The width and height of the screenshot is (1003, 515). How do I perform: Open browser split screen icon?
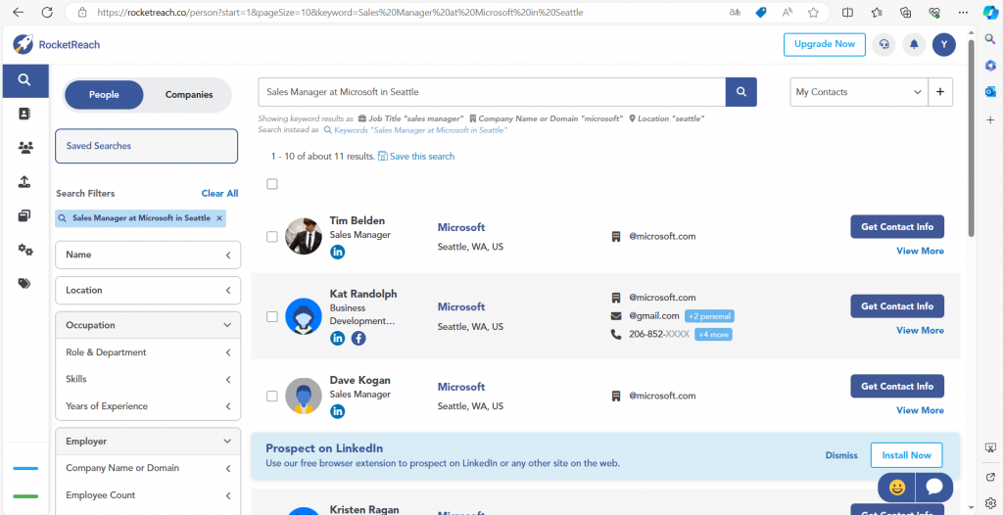pyautogui.click(x=847, y=12)
